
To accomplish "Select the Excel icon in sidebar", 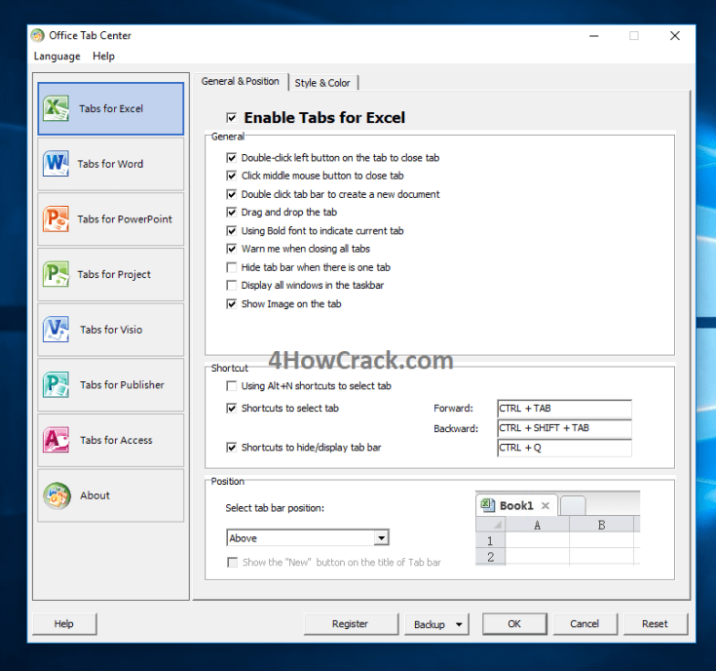I will (x=57, y=108).
